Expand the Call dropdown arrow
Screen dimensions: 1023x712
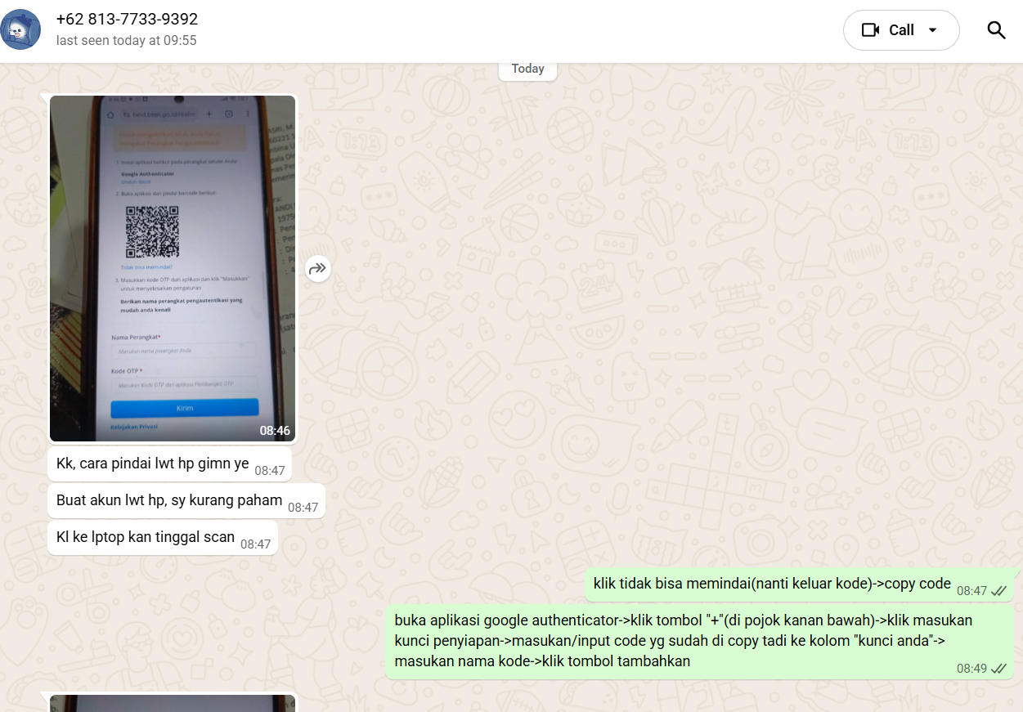click(932, 30)
